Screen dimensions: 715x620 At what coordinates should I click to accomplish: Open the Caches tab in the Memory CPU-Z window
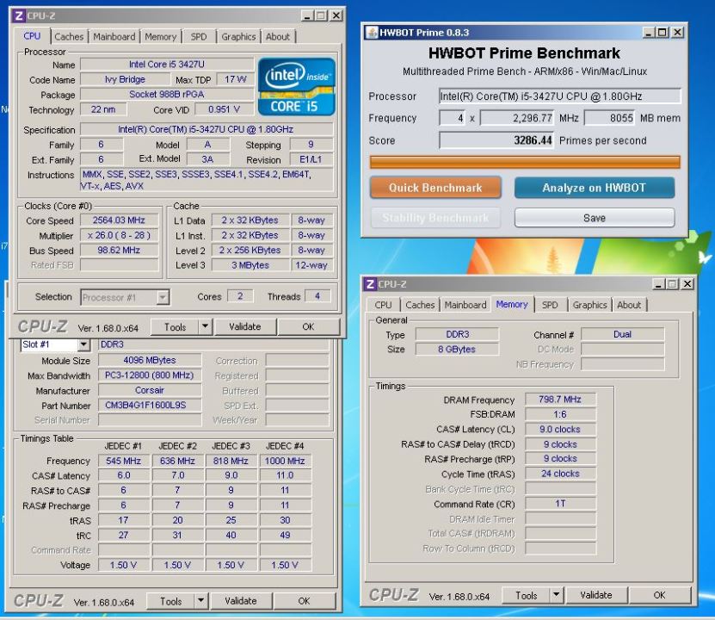point(420,305)
